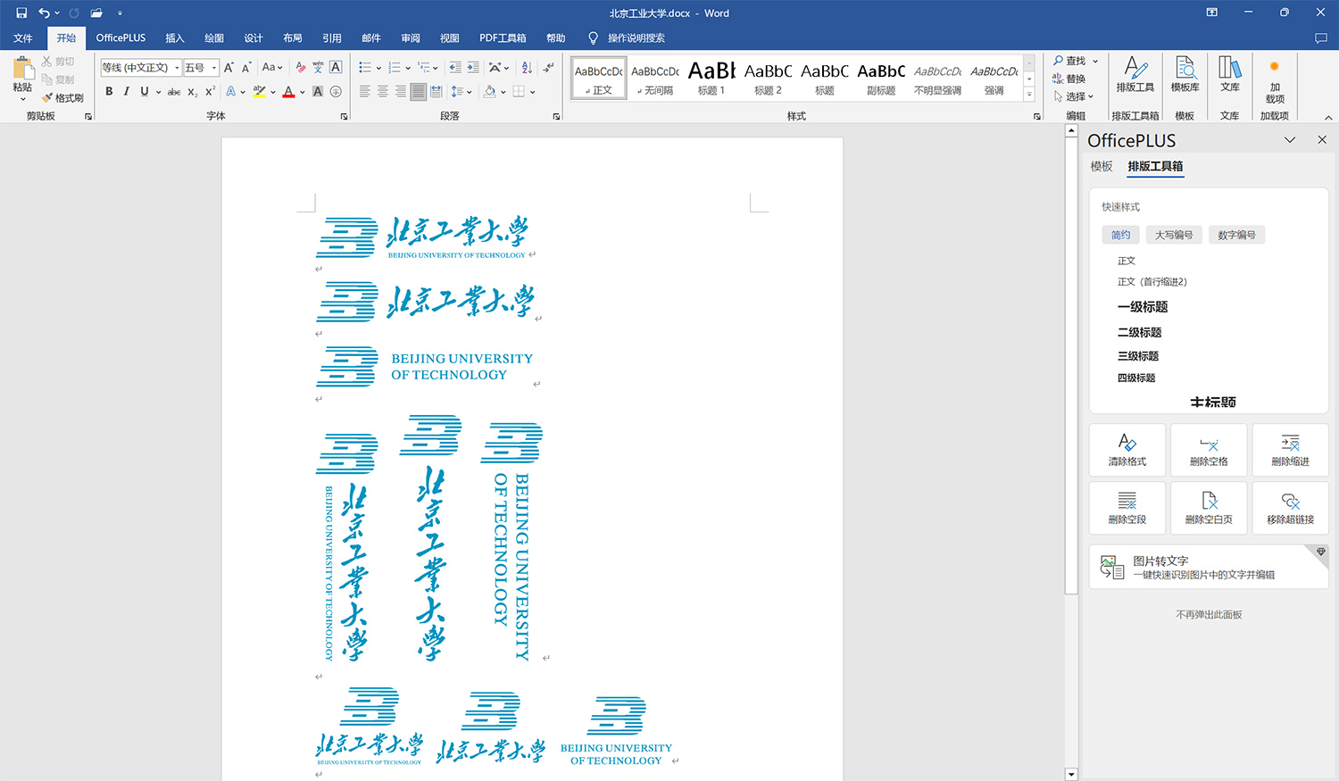Viewport: 1339px width, 781px height.
Task: Click the 数字编号 quick style button
Action: point(1237,235)
